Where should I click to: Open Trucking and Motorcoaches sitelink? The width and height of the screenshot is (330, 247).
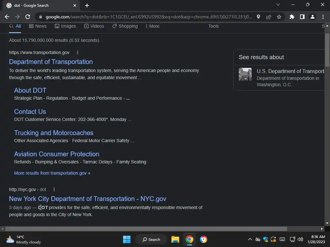54,133
